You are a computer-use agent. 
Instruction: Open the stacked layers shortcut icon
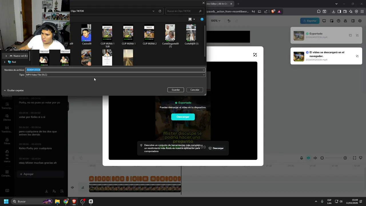click(x=346, y=21)
